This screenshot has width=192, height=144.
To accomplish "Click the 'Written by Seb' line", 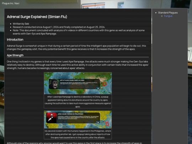I will (x=21, y=24).
